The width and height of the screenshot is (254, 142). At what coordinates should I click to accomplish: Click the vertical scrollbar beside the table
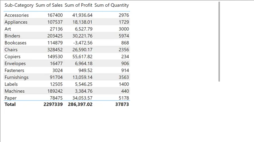(219, 41)
